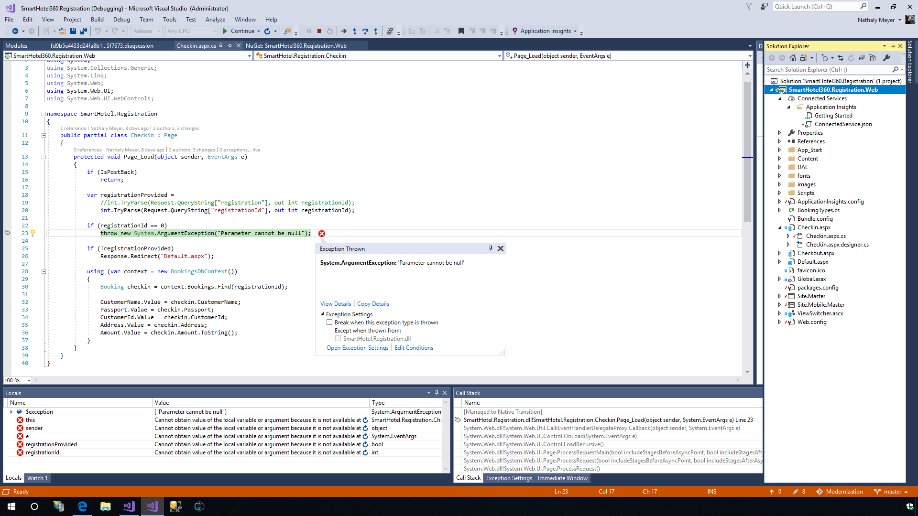Click the Step Over icon in toolbar
Viewport: 918px width, 516px height.
tap(365, 31)
